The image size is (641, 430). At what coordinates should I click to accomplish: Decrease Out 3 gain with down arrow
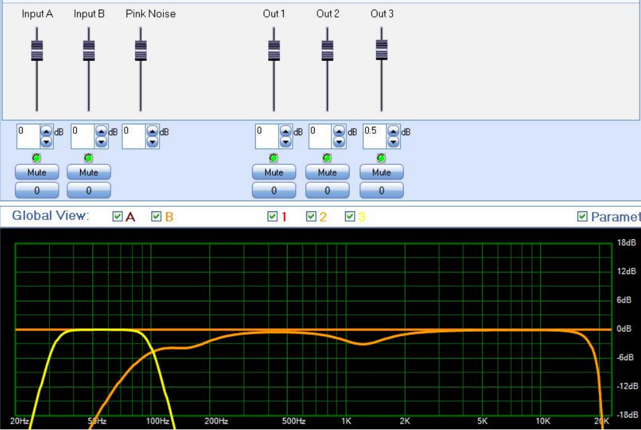click(394, 142)
